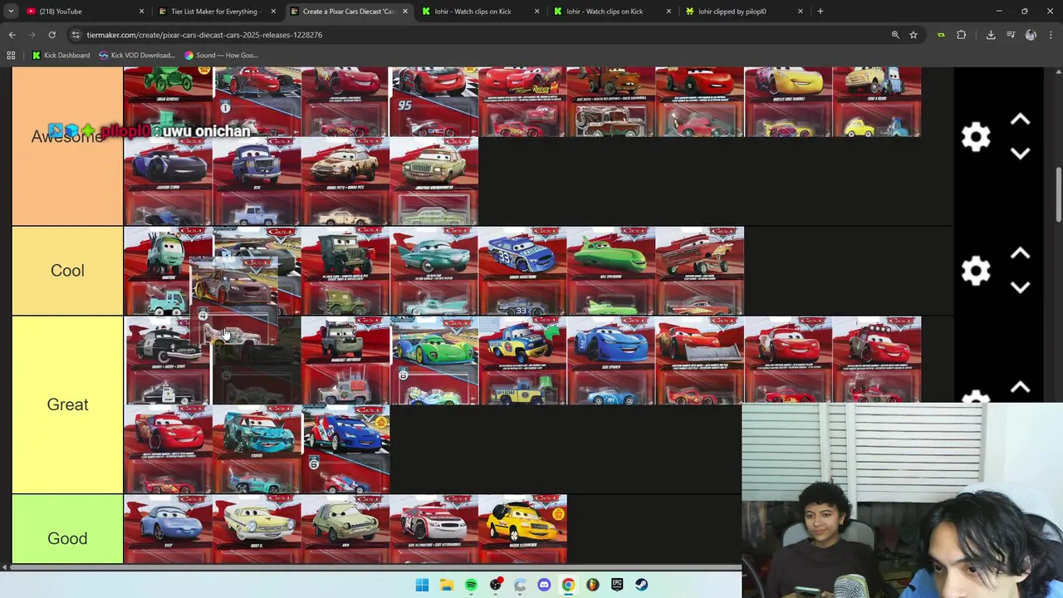This screenshot has height=598, width=1063.
Task: Open the Chrome profile avatar
Action: coord(1031,35)
